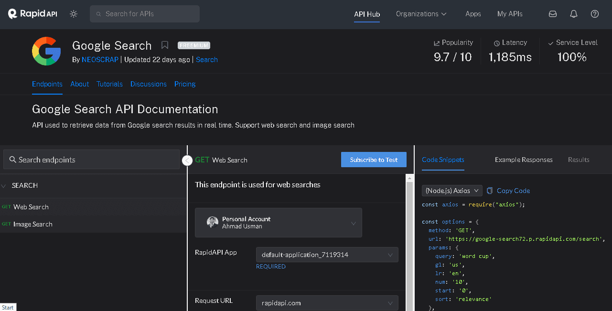
Task: Collapse the SEARCH endpoint group
Action: click(x=4, y=185)
